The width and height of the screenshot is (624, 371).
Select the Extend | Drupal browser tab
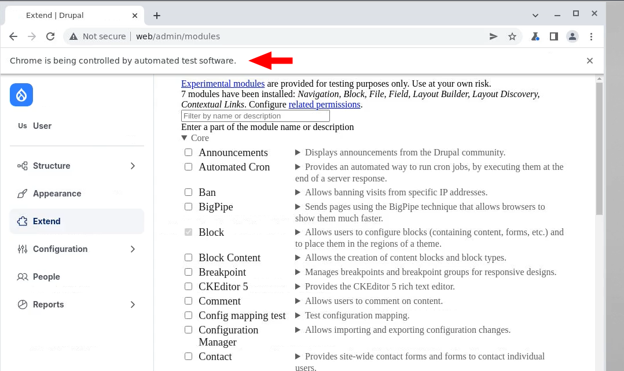point(74,16)
